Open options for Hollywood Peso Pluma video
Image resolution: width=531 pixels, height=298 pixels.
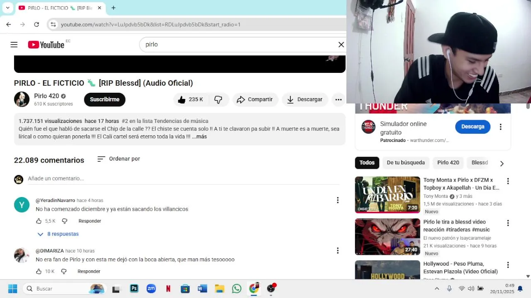pyautogui.click(x=508, y=265)
